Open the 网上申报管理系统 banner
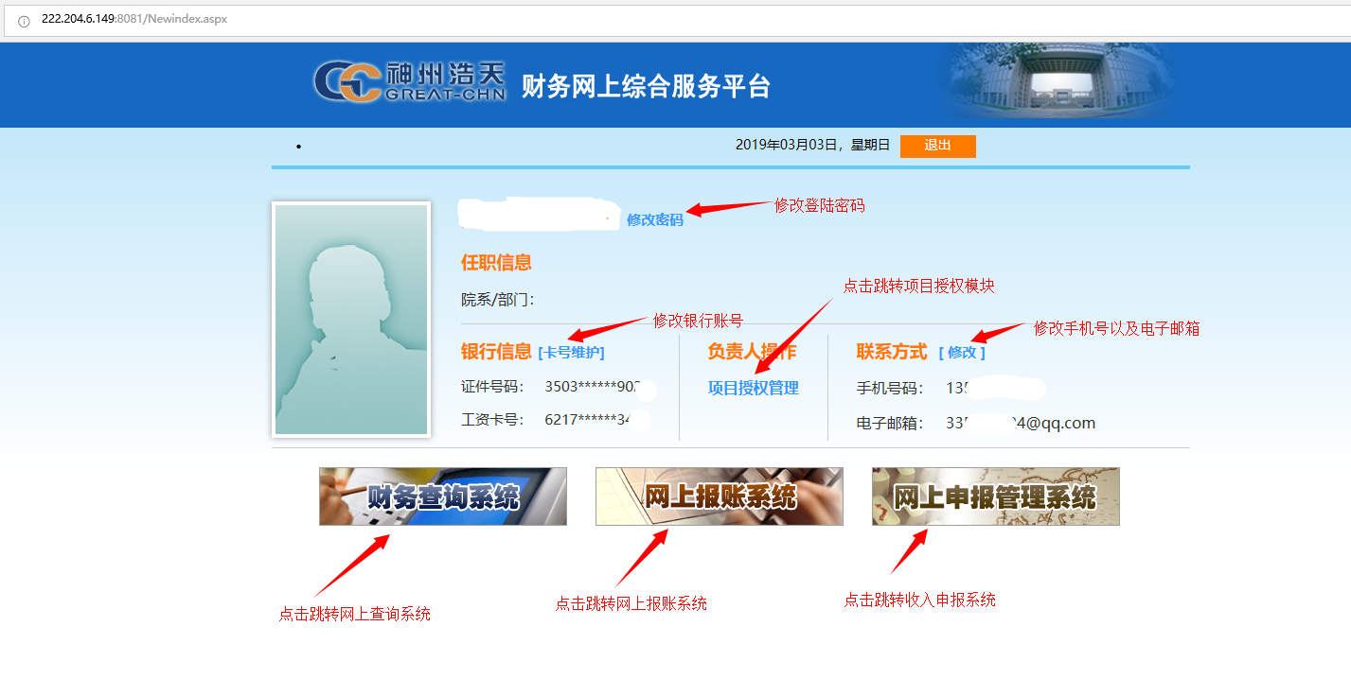This screenshot has width=1351, height=679. pos(995,496)
